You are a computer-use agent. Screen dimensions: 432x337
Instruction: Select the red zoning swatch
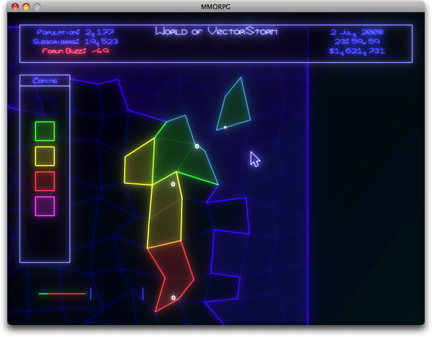click(45, 181)
